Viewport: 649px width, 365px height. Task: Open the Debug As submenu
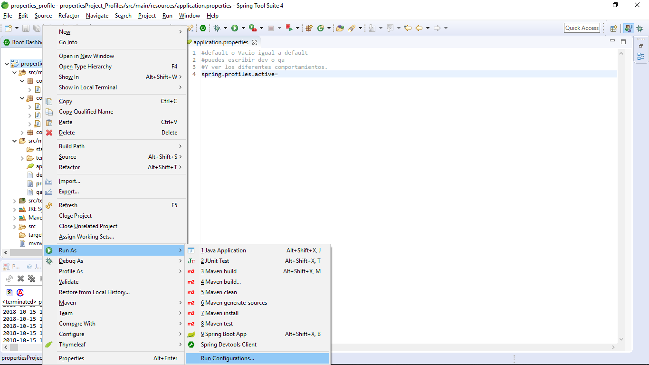click(x=114, y=261)
